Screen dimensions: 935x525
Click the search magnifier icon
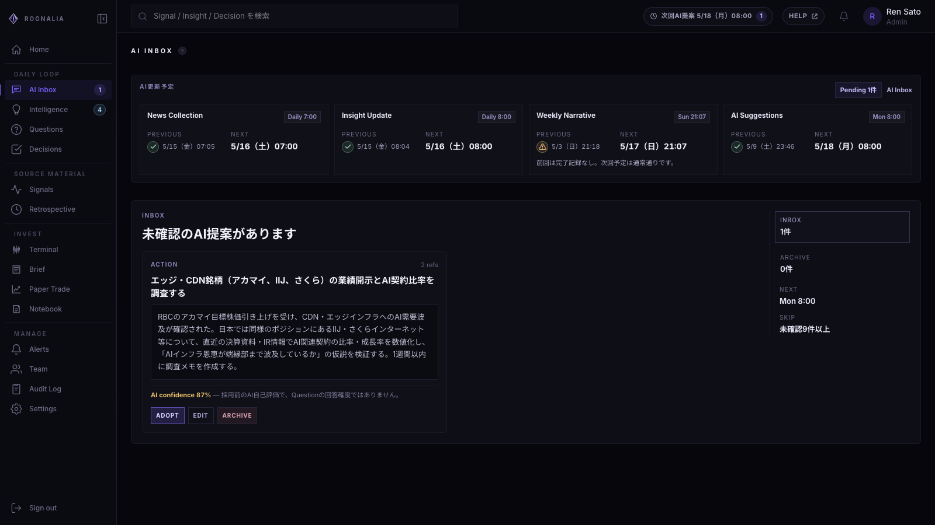tap(143, 16)
